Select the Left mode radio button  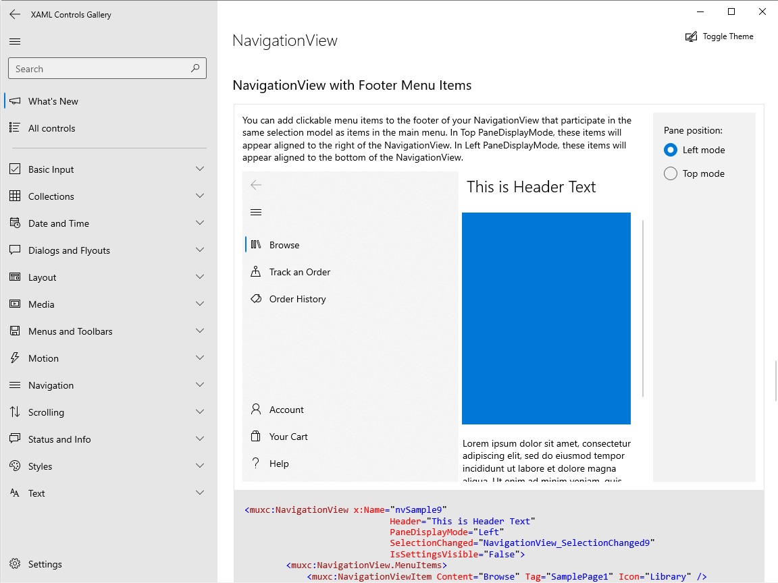point(670,149)
